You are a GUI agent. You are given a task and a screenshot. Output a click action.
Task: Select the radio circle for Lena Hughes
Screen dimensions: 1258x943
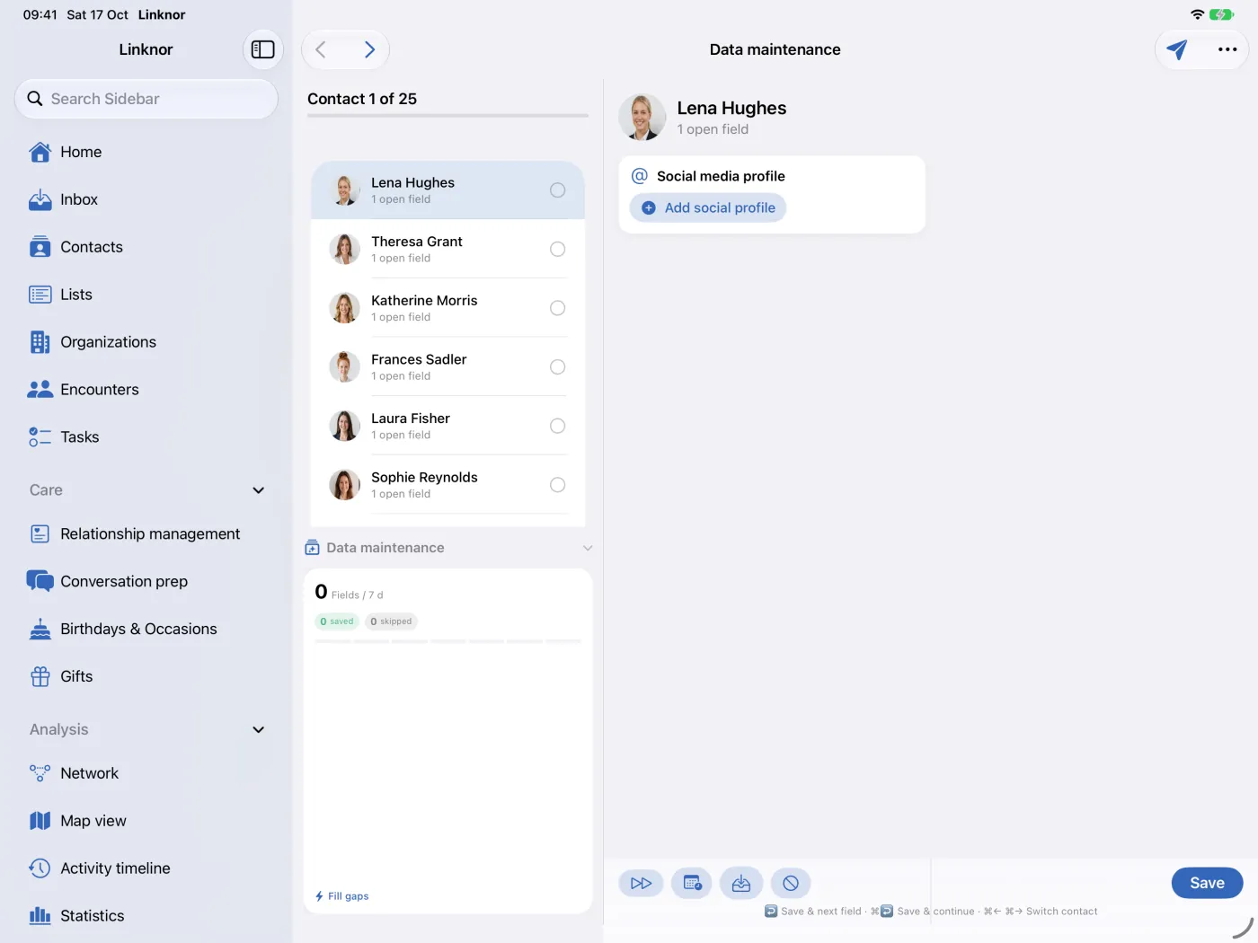[558, 190]
